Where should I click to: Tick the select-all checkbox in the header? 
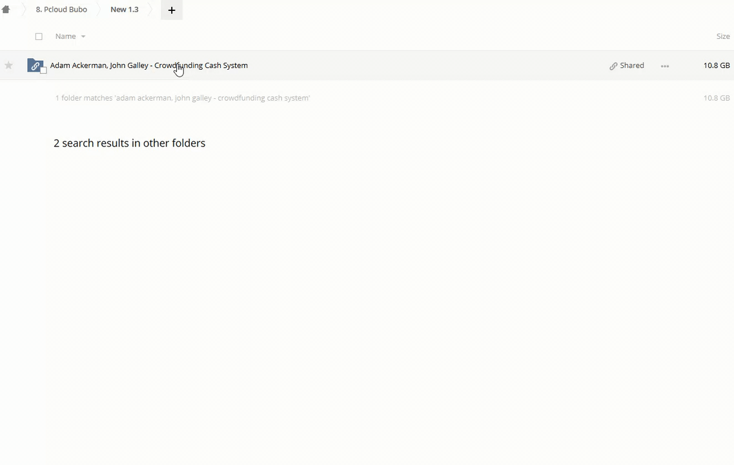point(39,37)
